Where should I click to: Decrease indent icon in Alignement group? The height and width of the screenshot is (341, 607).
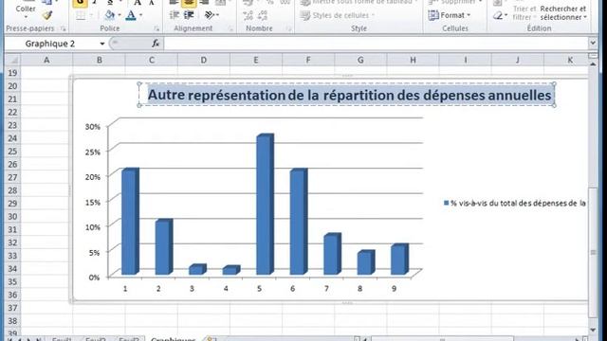[175, 15]
